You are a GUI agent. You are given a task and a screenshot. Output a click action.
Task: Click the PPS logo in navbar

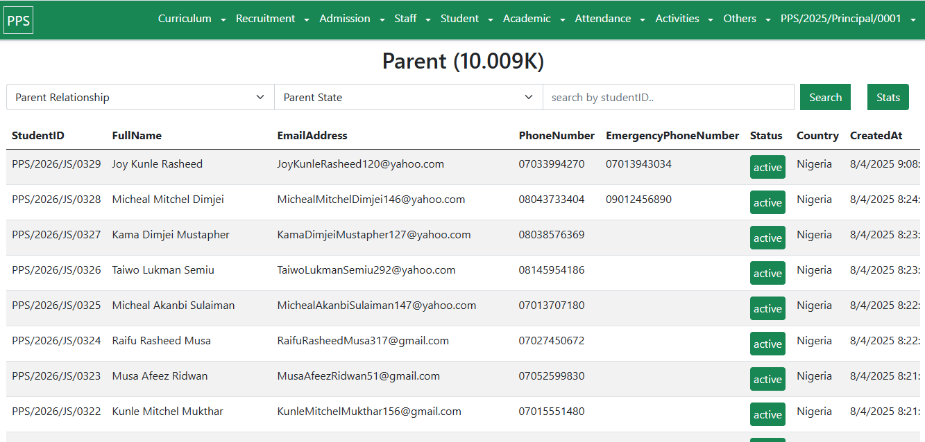click(19, 20)
